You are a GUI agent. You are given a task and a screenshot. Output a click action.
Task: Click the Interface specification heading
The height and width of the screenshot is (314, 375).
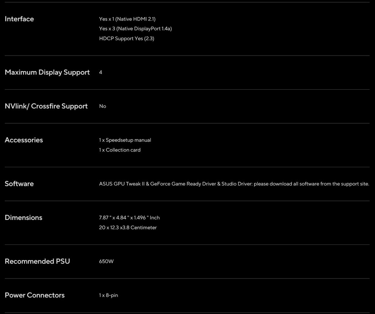[19, 19]
